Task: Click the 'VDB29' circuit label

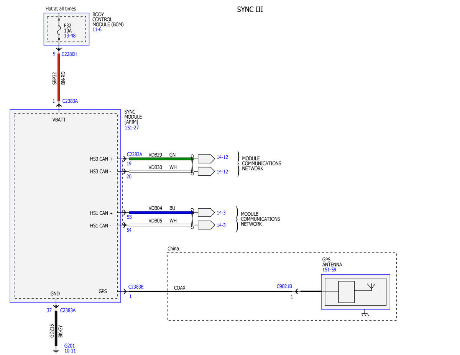Action: (155, 155)
